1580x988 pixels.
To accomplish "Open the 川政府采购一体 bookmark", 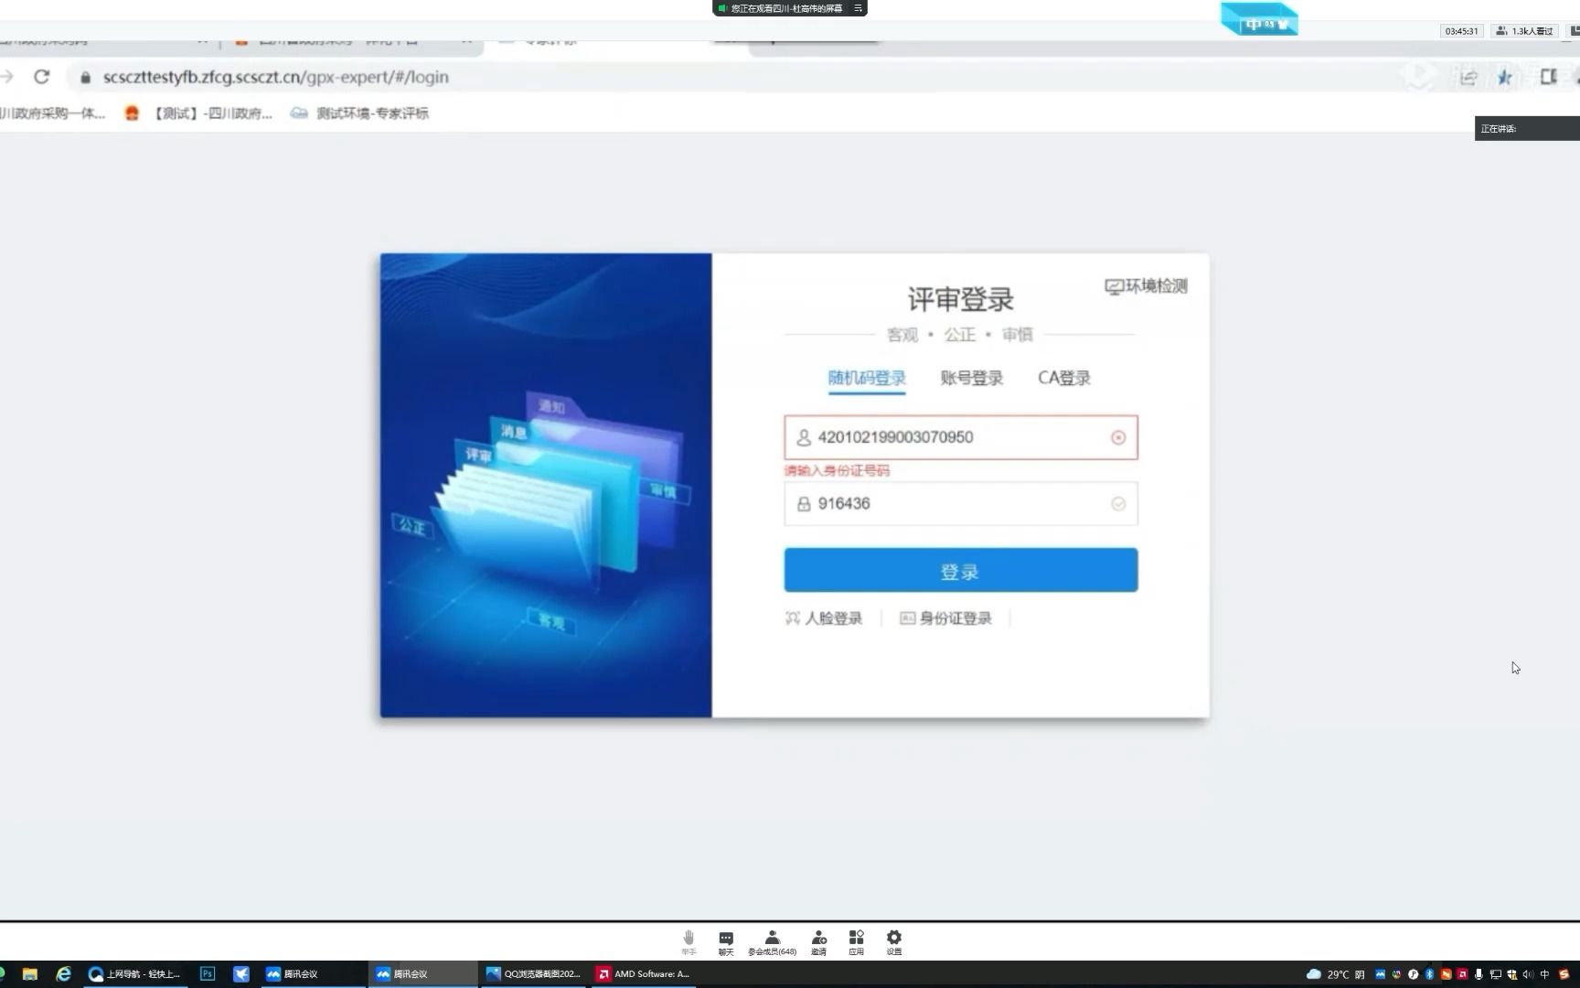I will click(x=52, y=113).
